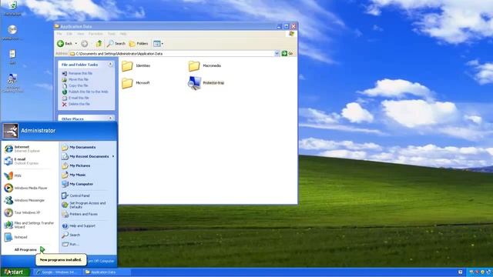
Task: Open Help and Support
Action: 79,225
